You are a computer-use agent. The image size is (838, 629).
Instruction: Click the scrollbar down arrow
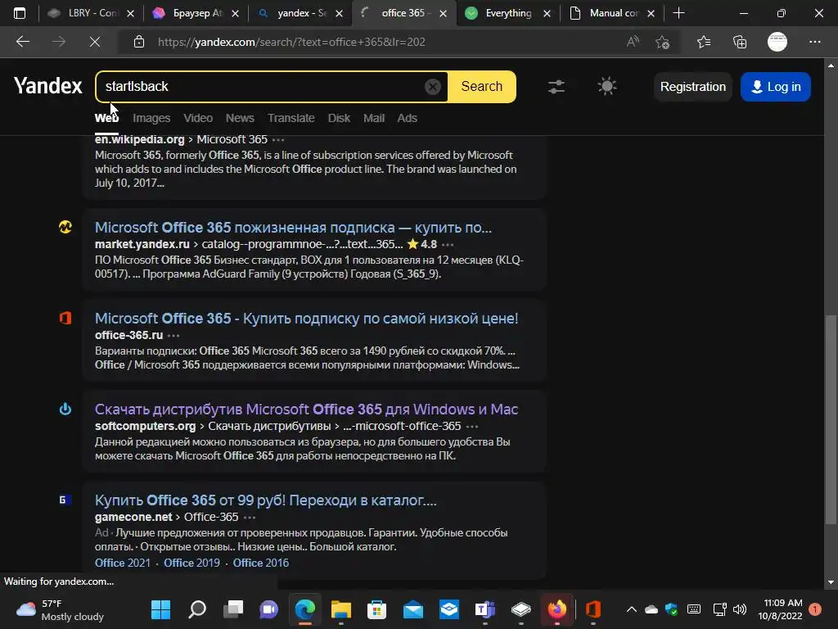click(x=831, y=582)
